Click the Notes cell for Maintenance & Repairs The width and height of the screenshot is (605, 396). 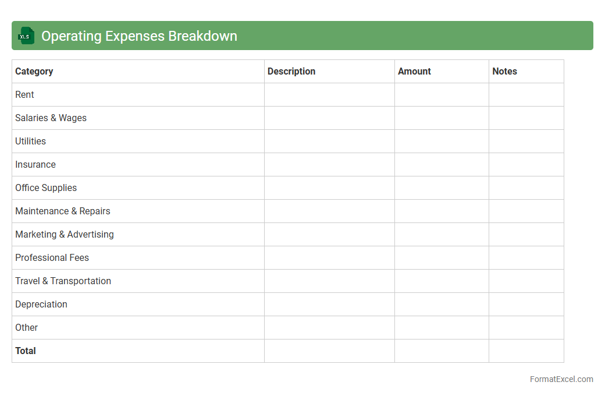point(526,211)
